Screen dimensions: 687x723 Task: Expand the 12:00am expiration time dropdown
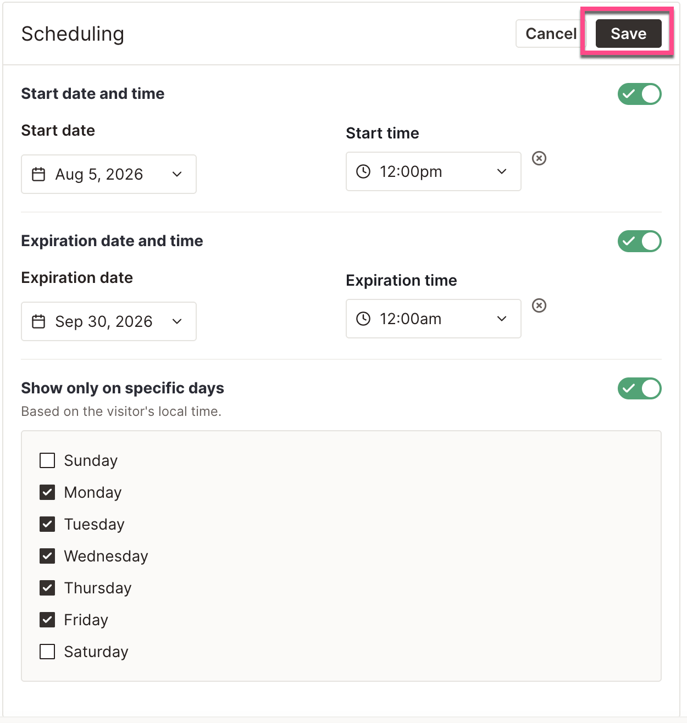coord(434,319)
